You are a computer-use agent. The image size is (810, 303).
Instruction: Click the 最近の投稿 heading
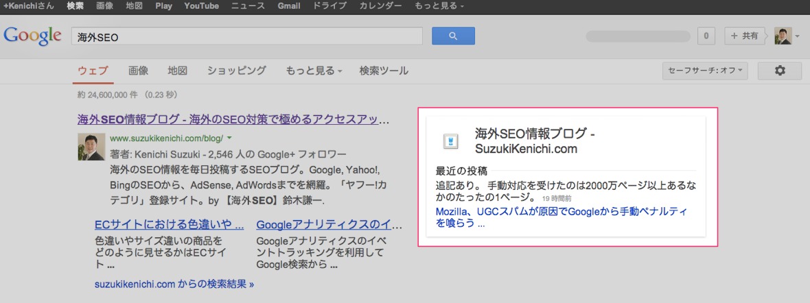462,171
